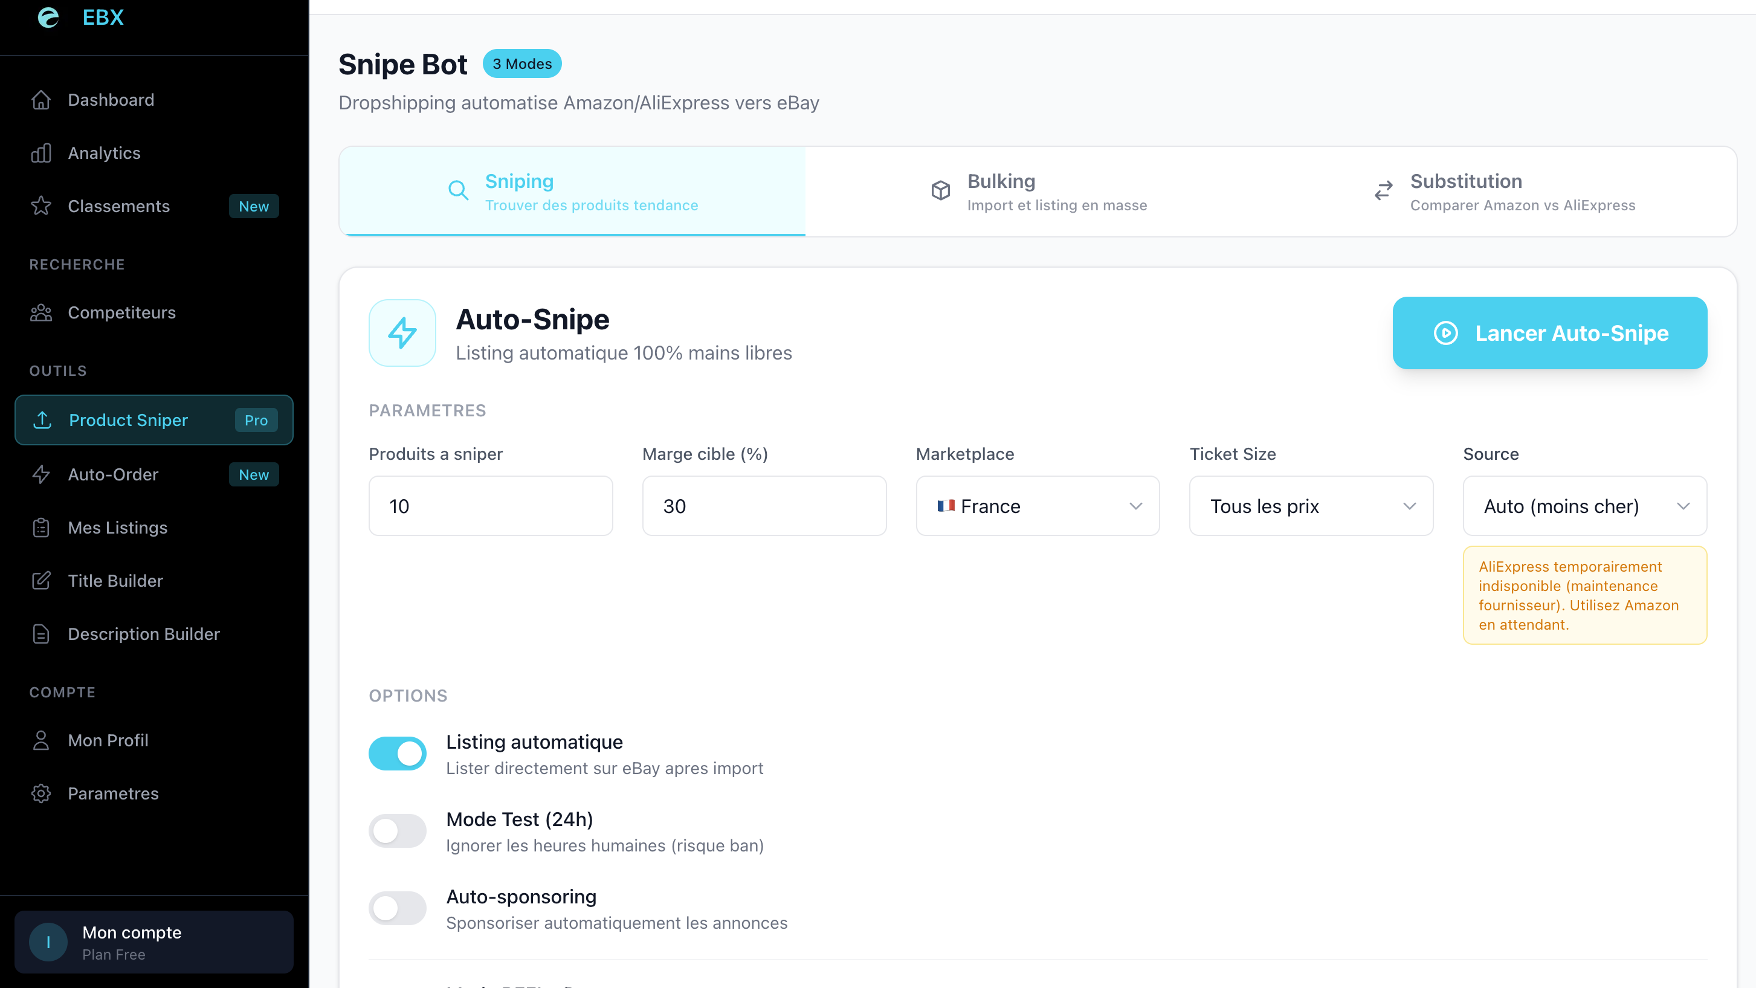
Task: Click the Competiteurs icon under RECHERCHE
Action: [41, 312]
